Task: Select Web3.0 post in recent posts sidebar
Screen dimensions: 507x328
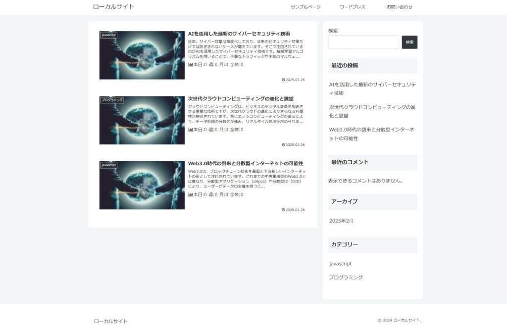Action: (x=371, y=134)
